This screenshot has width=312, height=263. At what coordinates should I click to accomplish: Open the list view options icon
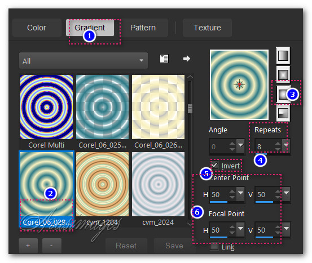(x=164, y=59)
